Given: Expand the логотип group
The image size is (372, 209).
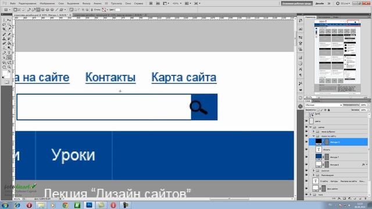Looking at the screenshot, I should (314, 171).
